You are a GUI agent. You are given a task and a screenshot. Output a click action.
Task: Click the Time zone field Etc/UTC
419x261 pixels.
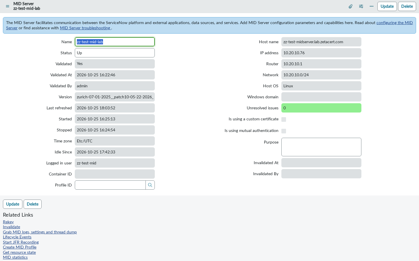(x=115, y=141)
